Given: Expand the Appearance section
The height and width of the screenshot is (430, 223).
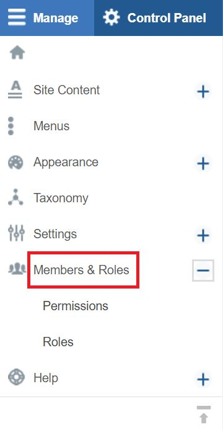Looking at the screenshot, I should [x=203, y=164].
